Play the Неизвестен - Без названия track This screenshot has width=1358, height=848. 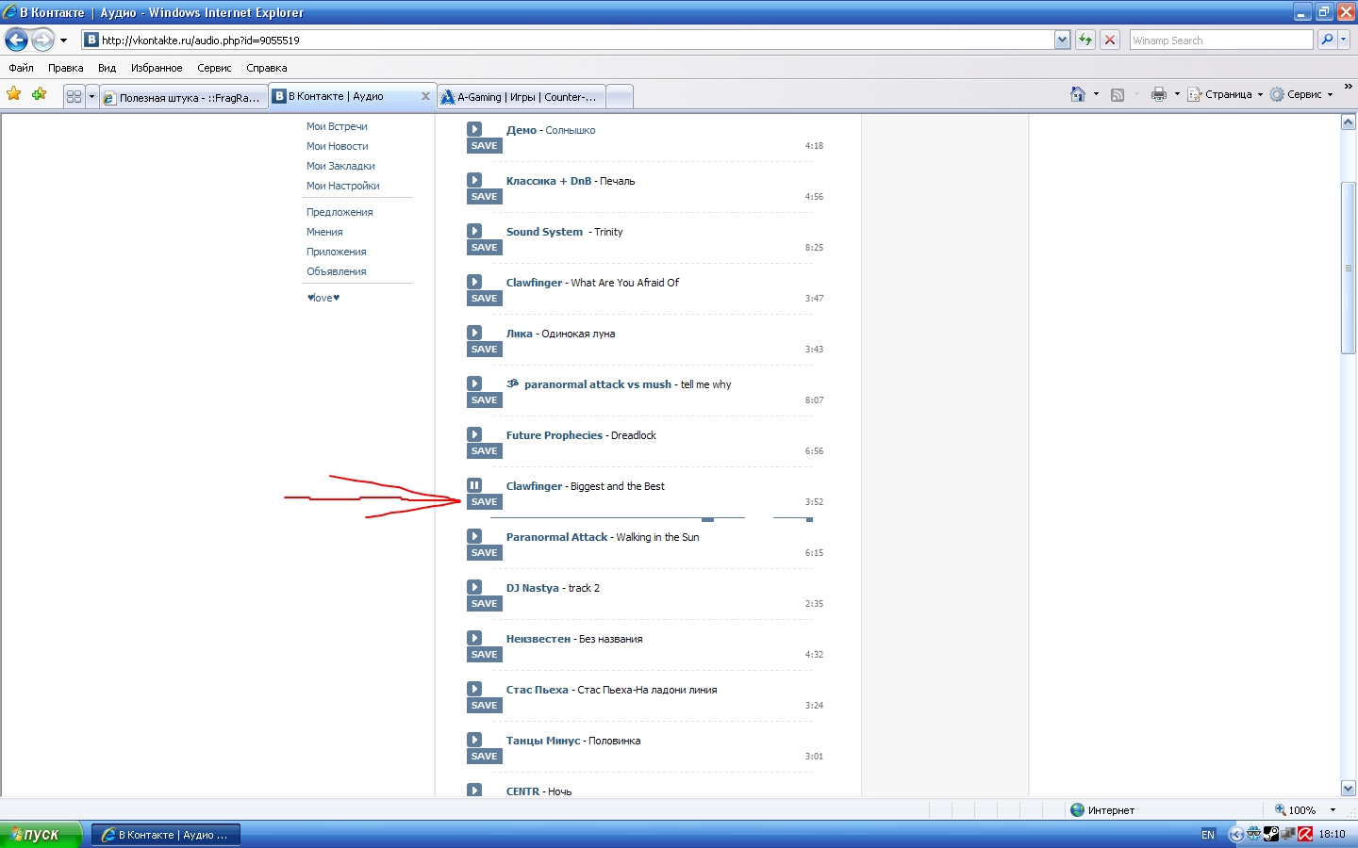474,638
